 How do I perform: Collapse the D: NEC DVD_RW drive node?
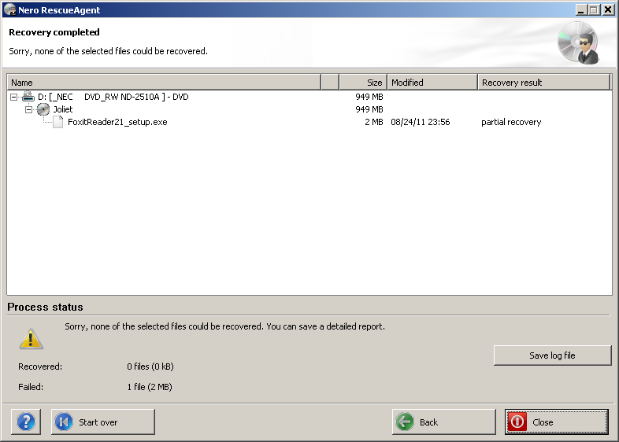14,97
